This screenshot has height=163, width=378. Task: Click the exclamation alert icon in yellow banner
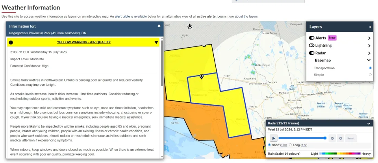point(11,43)
